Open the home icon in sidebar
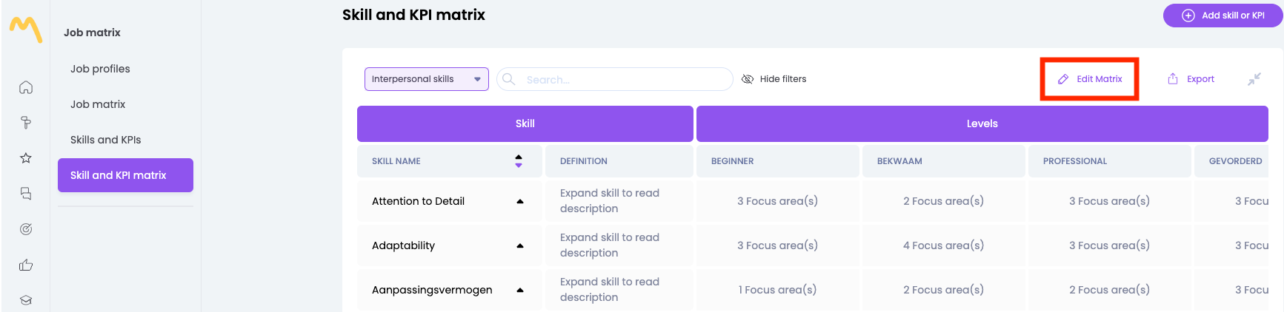Screen dimensions: 1284x312 point(26,88)
